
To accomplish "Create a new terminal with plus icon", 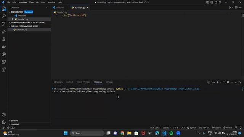I will (218, 82).
